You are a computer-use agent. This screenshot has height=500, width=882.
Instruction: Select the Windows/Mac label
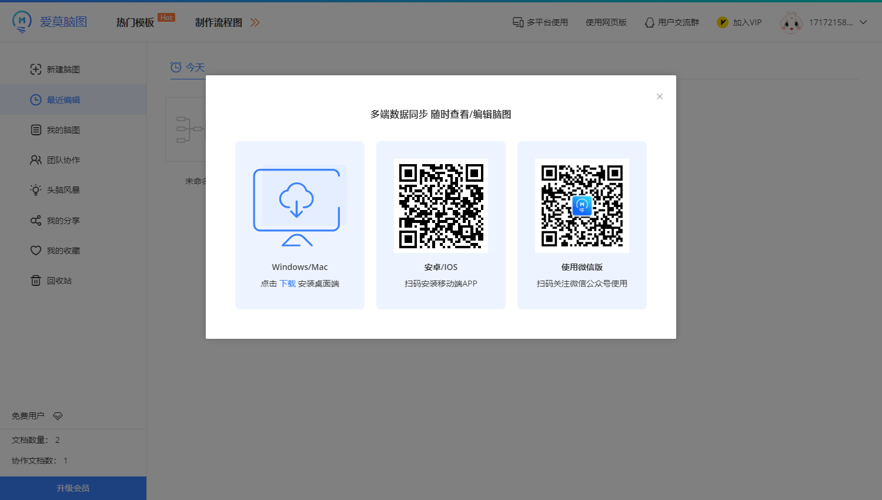coord(300,267)
